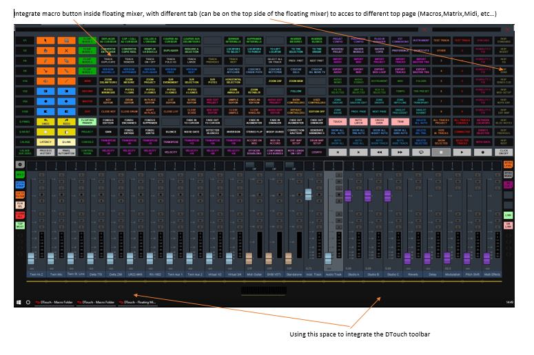Click the NEXT PAGE macro button
Viewport: 534px width, 355px height.
tap(379, 111)
